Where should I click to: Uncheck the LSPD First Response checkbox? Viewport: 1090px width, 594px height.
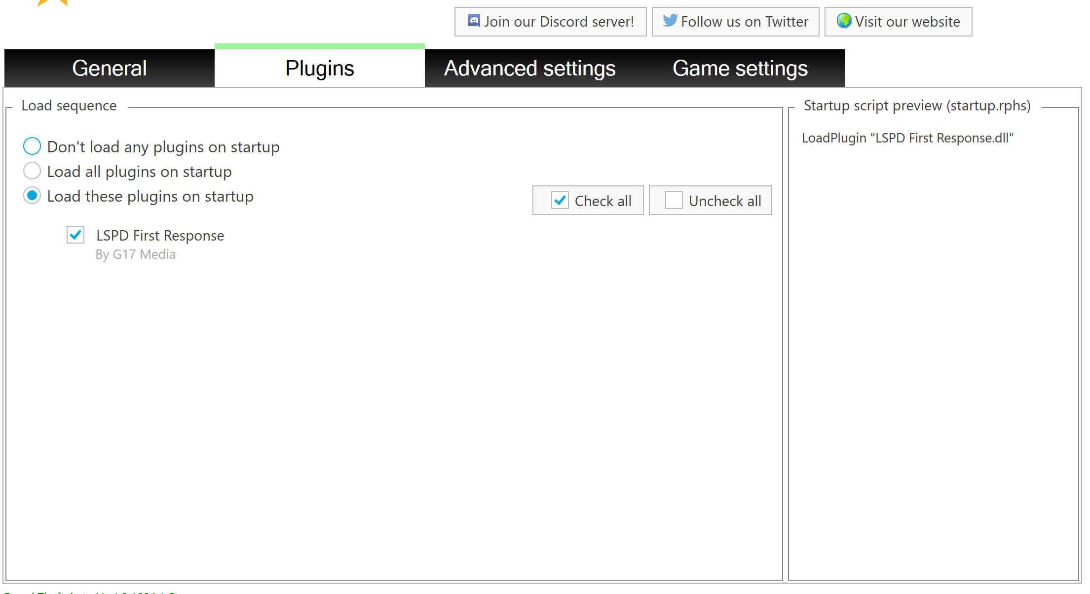tap(75, 235)
